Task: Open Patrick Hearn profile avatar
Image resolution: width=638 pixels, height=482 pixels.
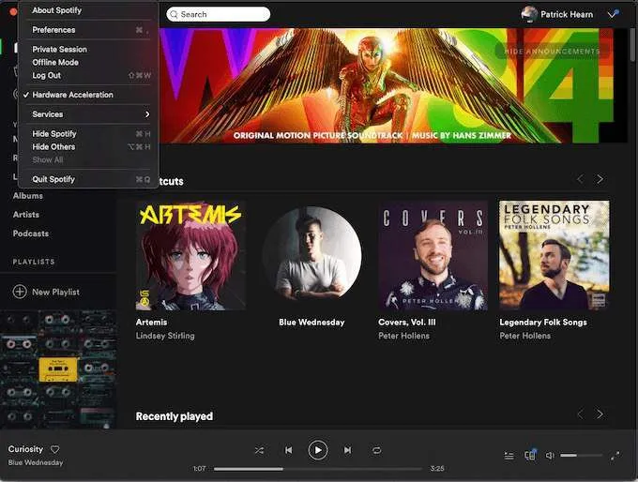Action: coord(529,14)
